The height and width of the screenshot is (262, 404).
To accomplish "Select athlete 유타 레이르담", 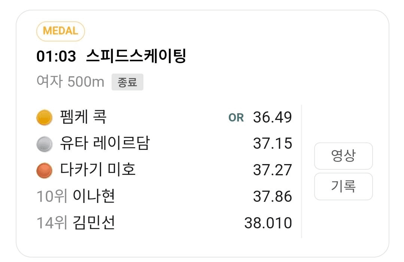I will click(104, 144).
